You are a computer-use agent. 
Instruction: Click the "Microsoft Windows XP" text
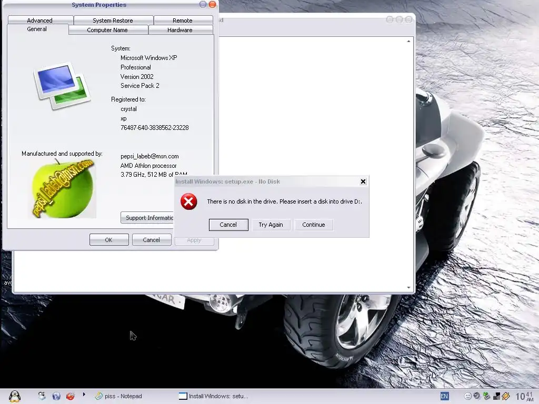click(x=149, y=58)
